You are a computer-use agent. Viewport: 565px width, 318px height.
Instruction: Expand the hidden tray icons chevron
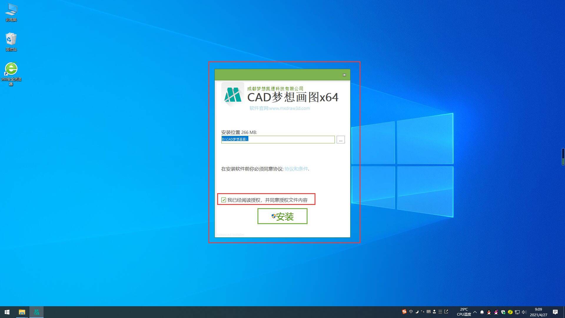pyautogui.click(x=475, y=312)
